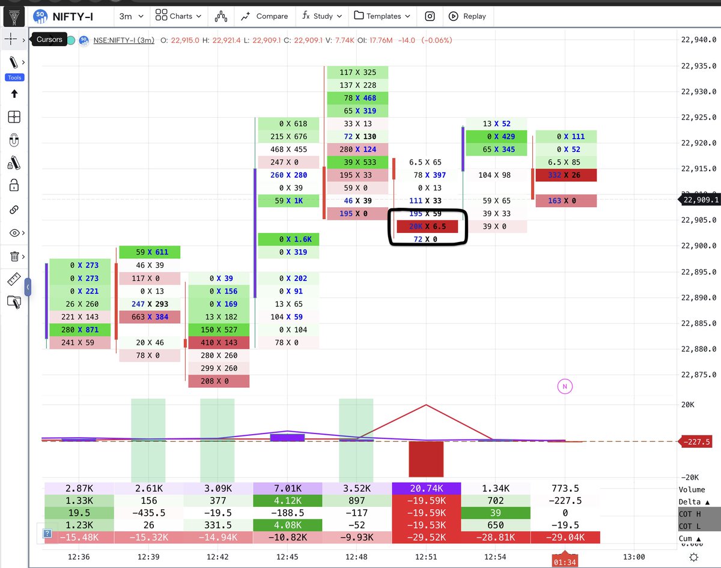This screenshot has height=568, width=721.
Task: Expand the cursors submenu arrow
Action: pyautogui.click(x=23, y=40)
